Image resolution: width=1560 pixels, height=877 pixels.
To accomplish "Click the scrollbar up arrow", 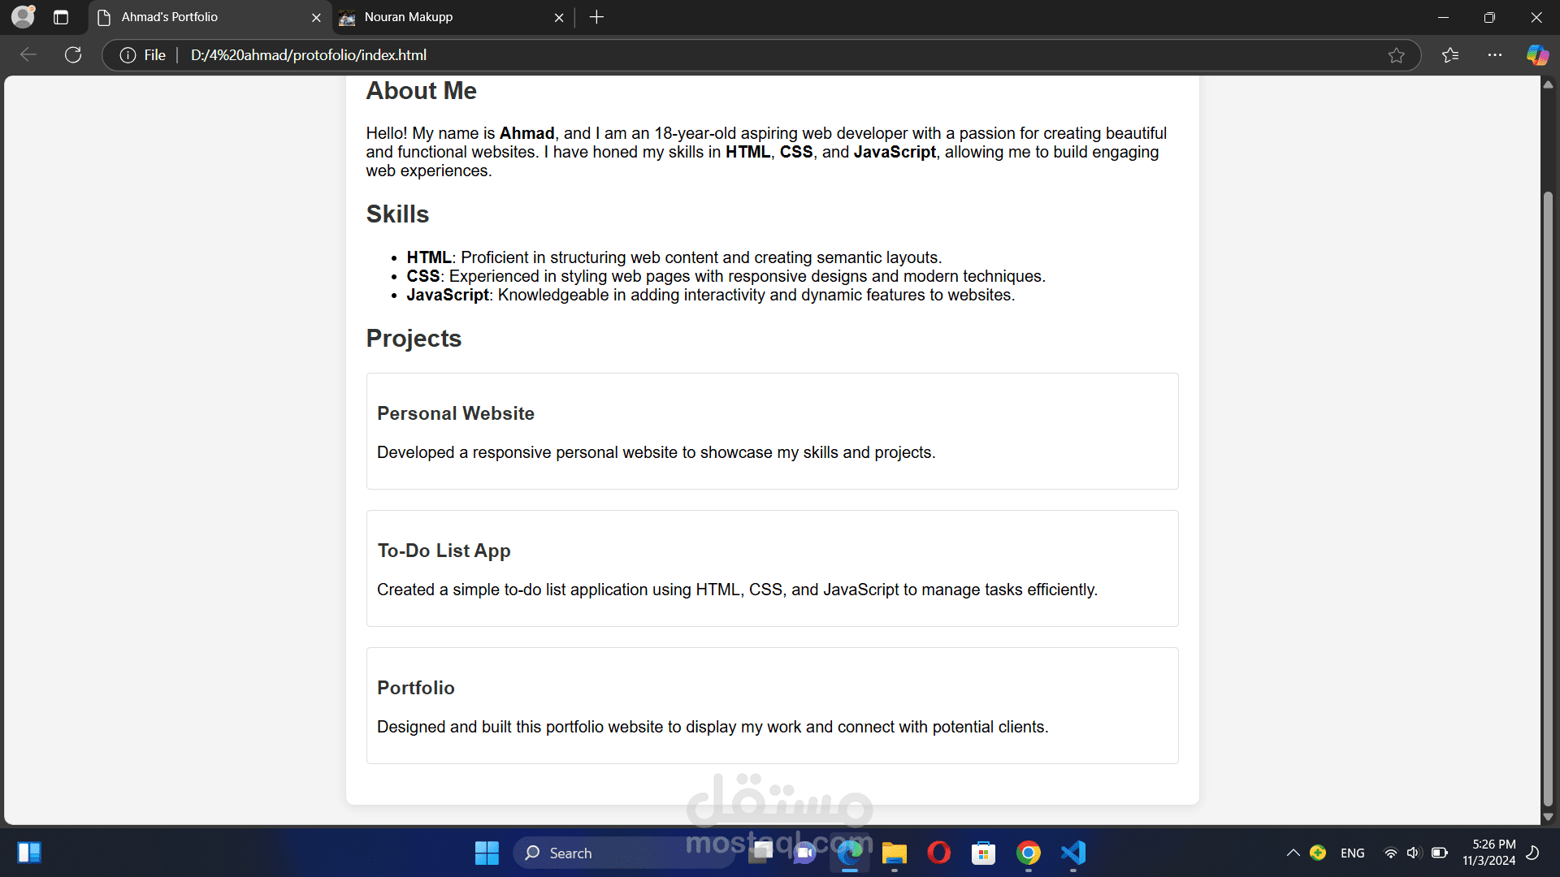I will [1548, 84].
